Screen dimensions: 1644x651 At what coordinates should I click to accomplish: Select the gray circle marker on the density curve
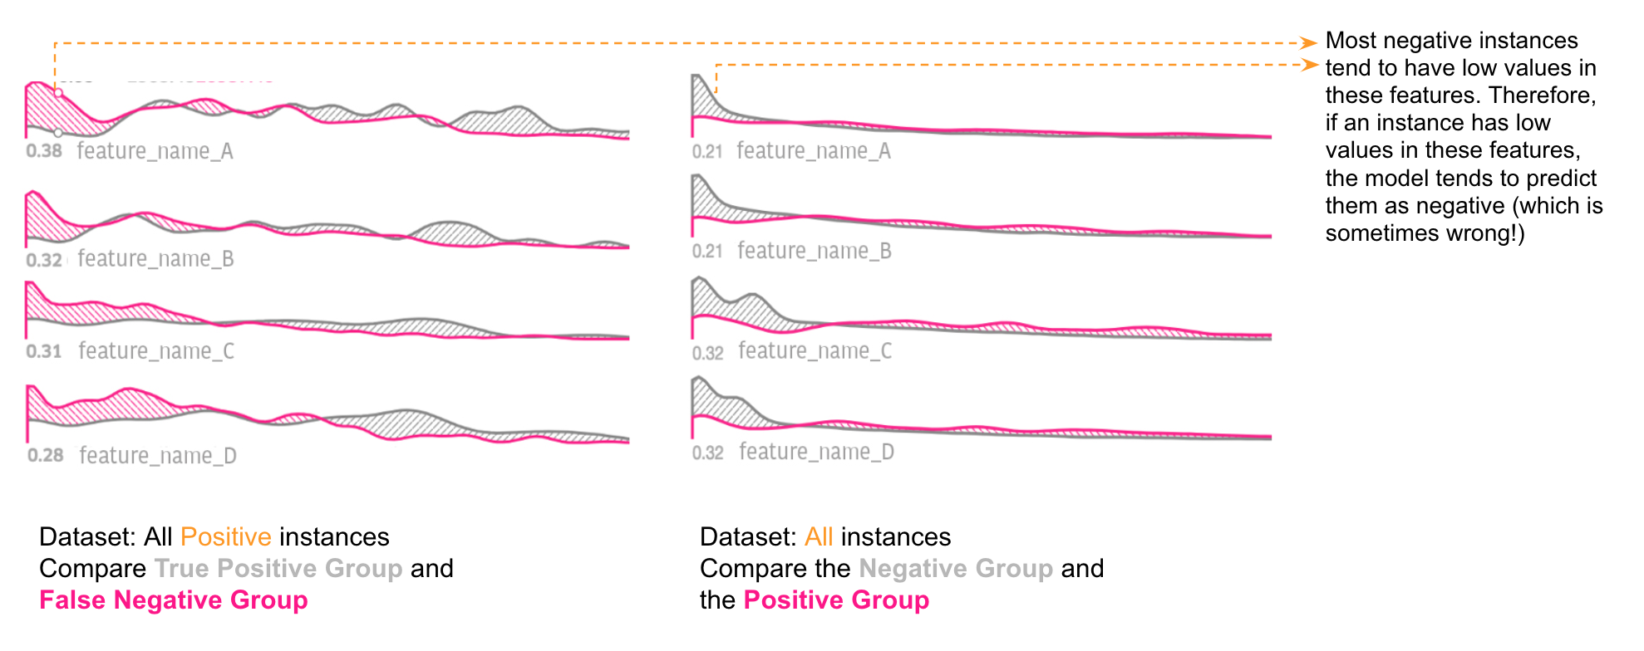point(58,133)
